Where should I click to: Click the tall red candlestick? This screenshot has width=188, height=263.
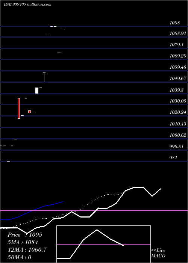click(x=19, y=108)
